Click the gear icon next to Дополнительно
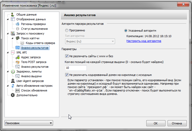The height and width of the screenshot is (131, 192). [x=13, y=95]
